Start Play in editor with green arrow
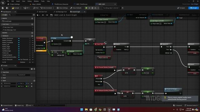 pos(86,8)
